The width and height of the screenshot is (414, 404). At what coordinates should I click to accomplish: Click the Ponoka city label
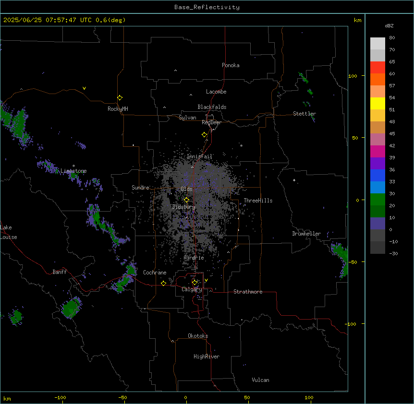231,65
